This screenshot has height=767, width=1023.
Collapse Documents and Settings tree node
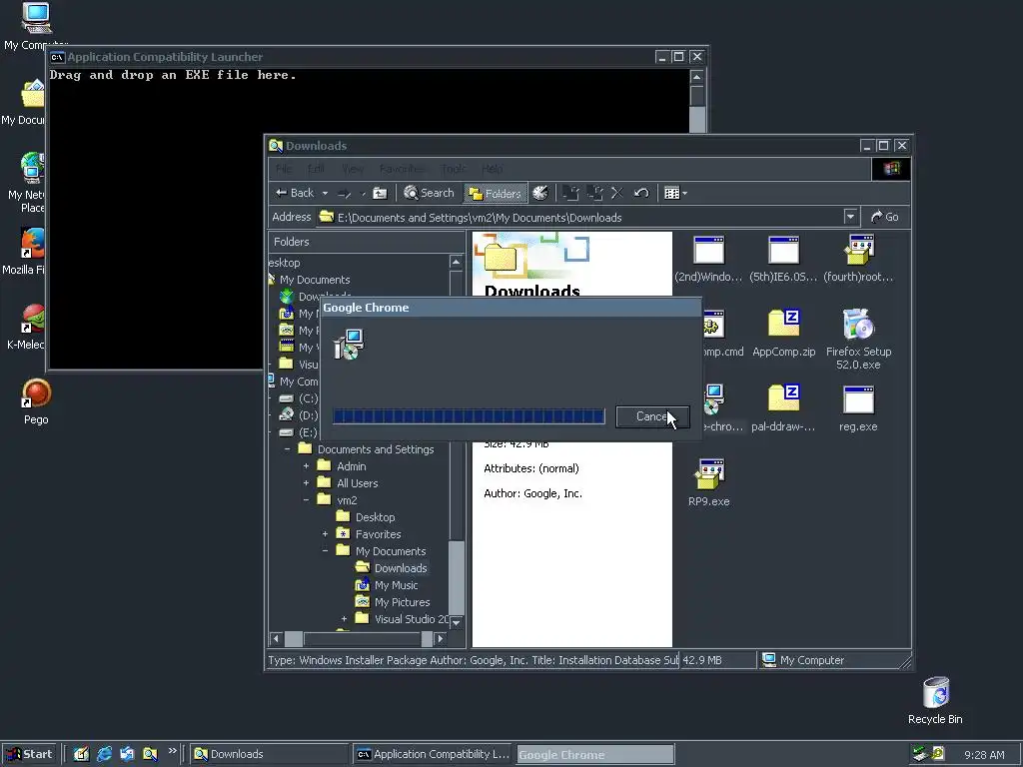pos(288,449)
